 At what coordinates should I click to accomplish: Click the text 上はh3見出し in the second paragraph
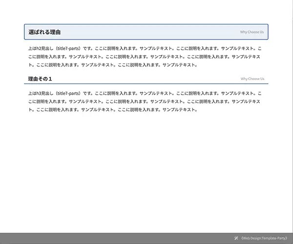point(41,93)
